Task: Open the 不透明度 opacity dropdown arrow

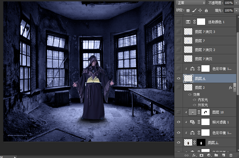Action: (x=236, y=3)
